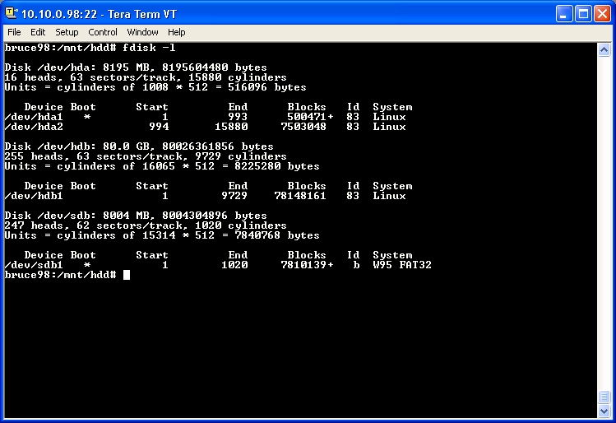The width and height of the screenshot is (616, 423).
Task: Click the Tera Term title bar icon
Action: coord(11,14)
